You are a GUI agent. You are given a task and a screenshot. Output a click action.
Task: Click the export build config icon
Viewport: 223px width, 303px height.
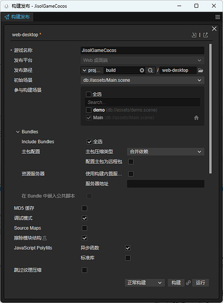click(x=205, y=35)
